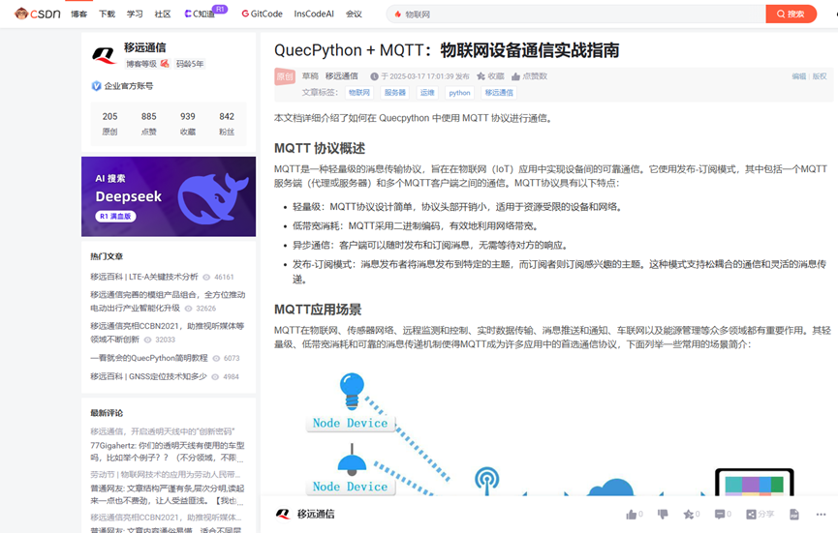Image resolution: width=838 pixels, height=533 pixels.
Task: Click the author 移远通信 in article meta
Action: point(342,76)
